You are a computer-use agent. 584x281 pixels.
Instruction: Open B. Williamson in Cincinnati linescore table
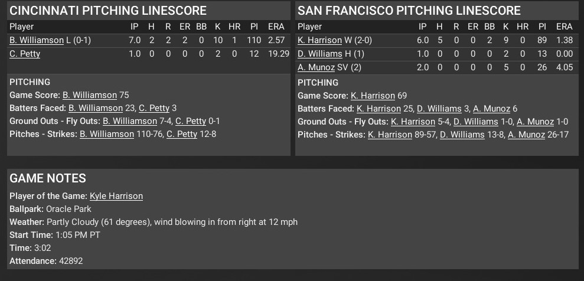[x=37, y=40]
